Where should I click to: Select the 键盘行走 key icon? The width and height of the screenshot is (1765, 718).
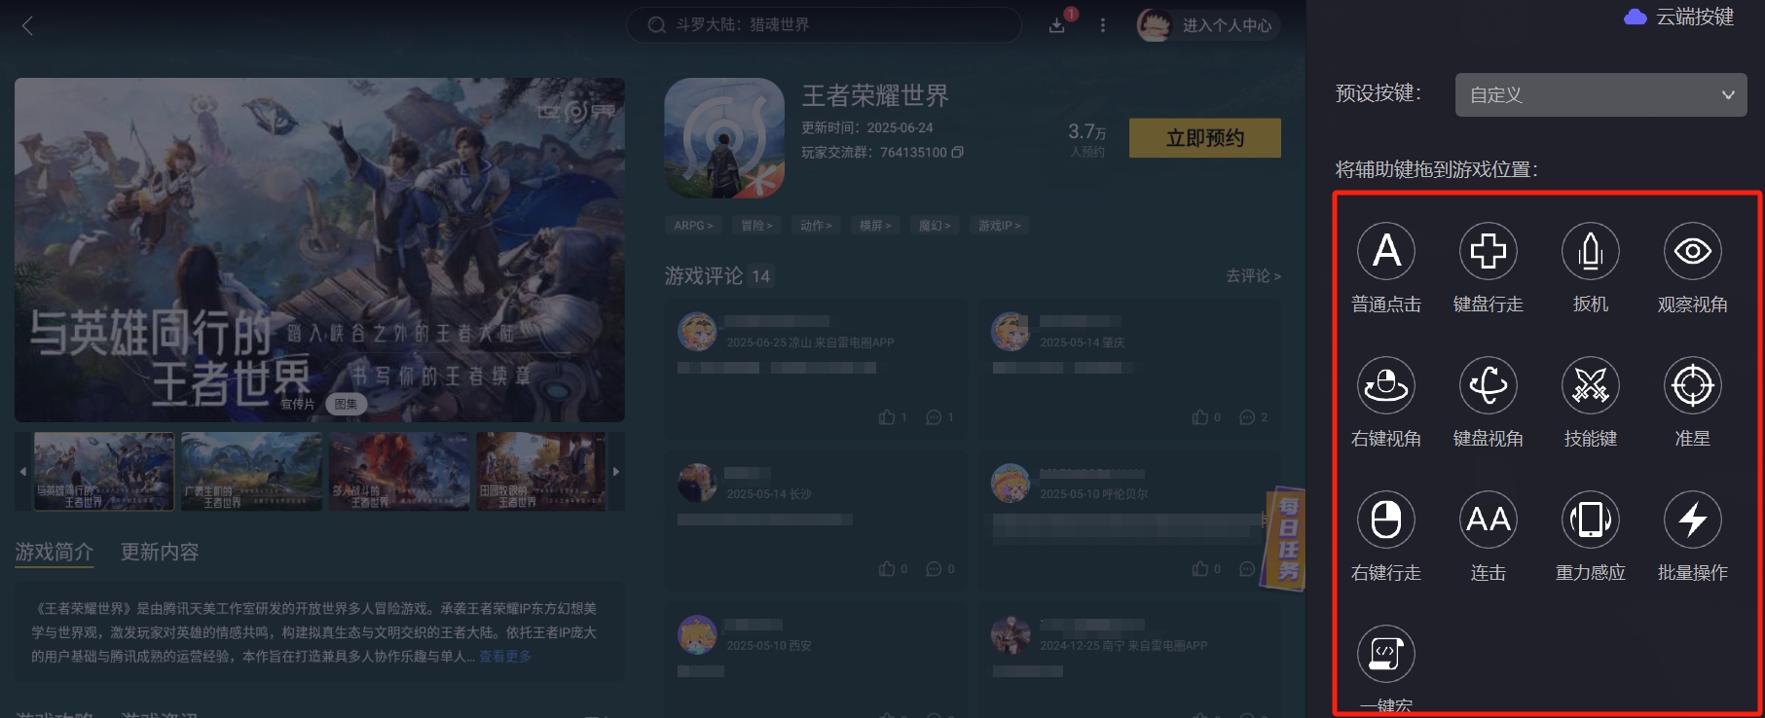point(1488,251)
